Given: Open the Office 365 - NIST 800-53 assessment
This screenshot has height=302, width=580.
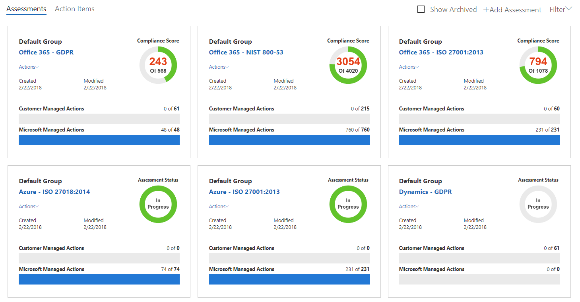Looking at the screenshot, I should coord(246,52).
